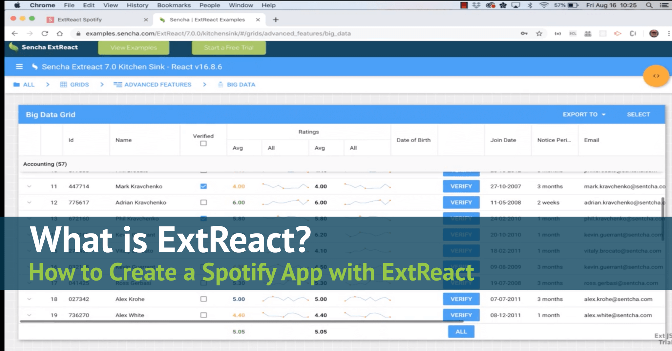672x351 pixels.
Task: Check Verified for Alex Krohe
Action: 203,299
